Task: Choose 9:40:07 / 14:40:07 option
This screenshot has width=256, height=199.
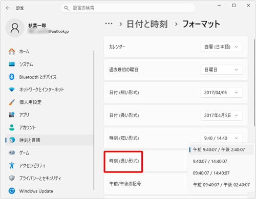Action: coord(221,161)
